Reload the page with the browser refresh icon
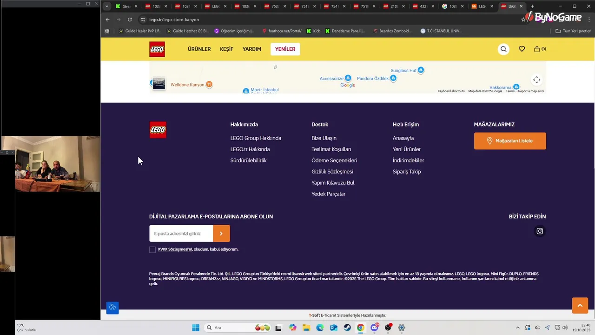595x335 pixels. click(x=130, y=20)
